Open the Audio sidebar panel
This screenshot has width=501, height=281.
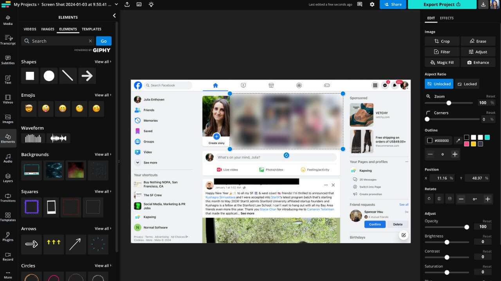pyautogui.click(x=8, y=158)
